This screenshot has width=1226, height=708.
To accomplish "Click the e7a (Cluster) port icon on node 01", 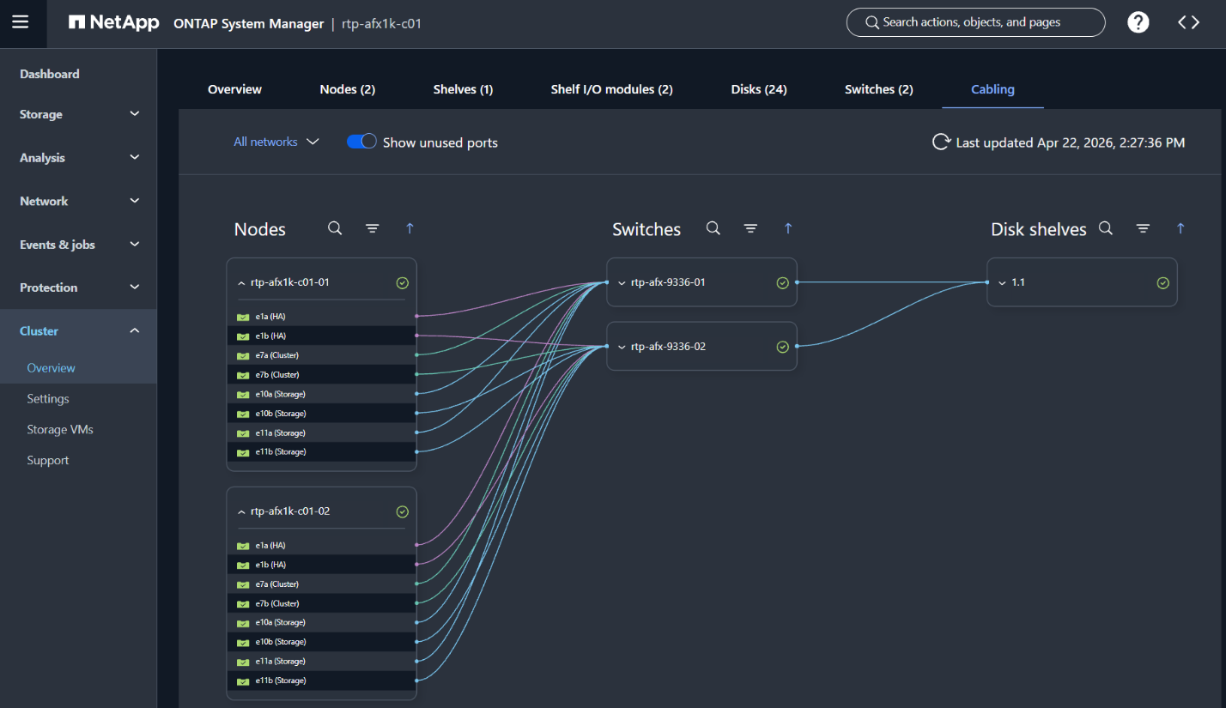I will coord(243,355).
